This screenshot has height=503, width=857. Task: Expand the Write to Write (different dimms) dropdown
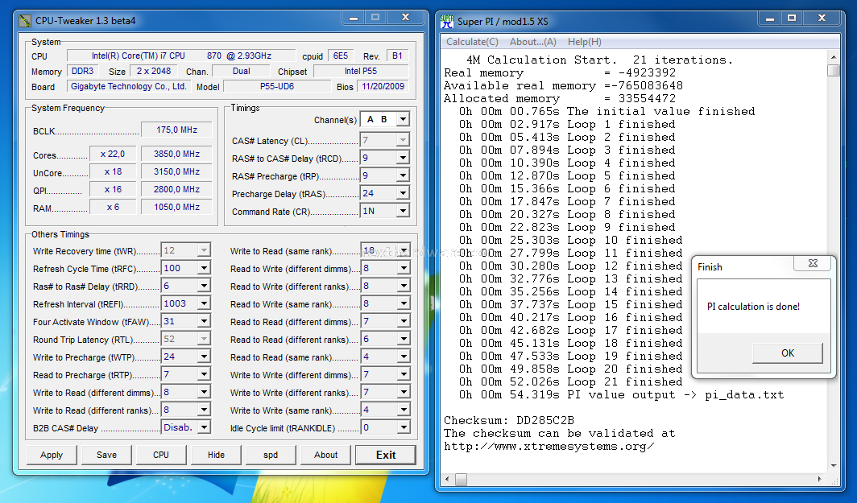(404, 374)
